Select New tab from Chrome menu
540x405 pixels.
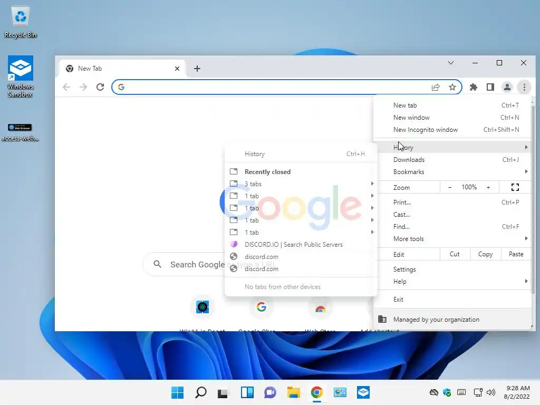click(452, 105)
